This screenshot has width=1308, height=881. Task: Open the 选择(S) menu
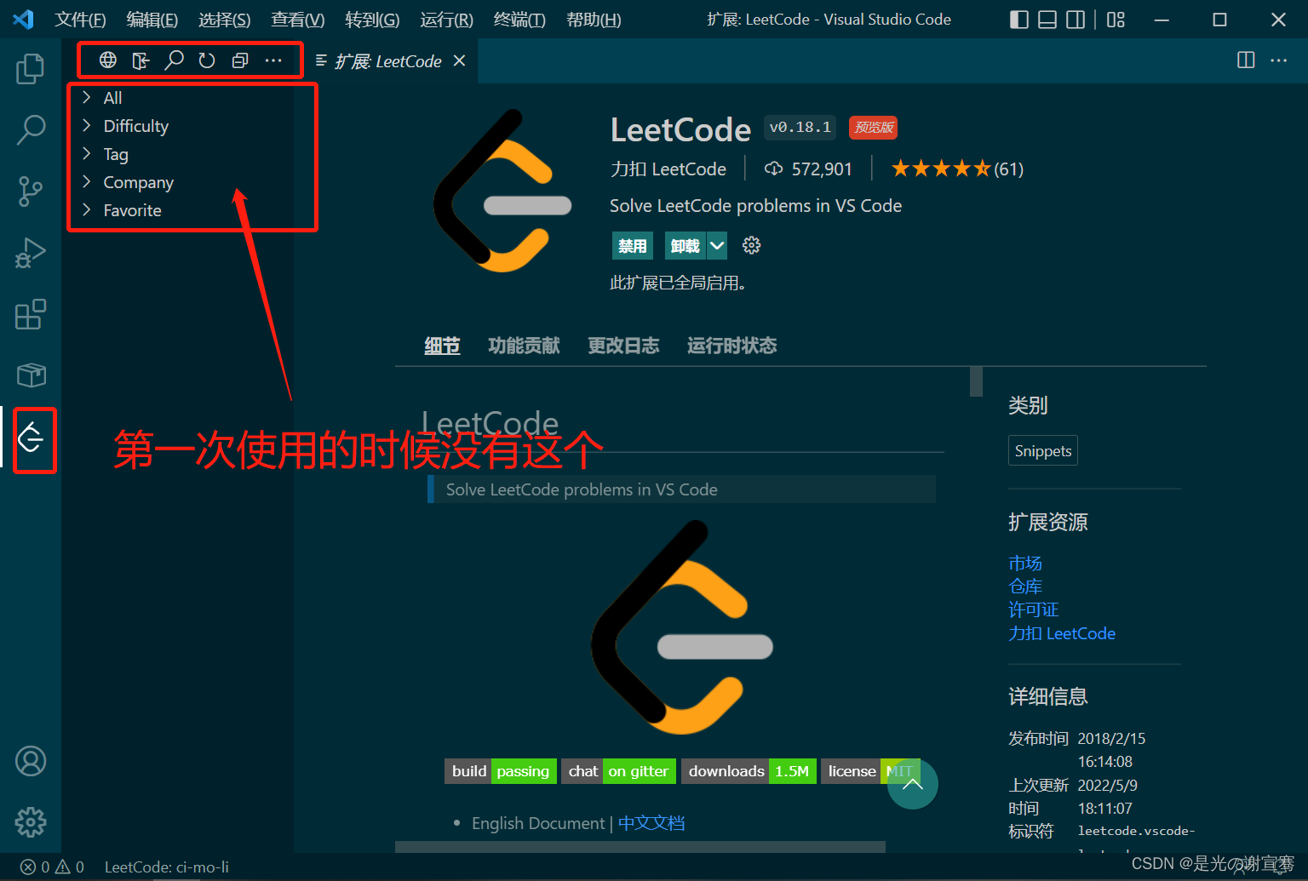pyautogui.click(x=224, y=20)
